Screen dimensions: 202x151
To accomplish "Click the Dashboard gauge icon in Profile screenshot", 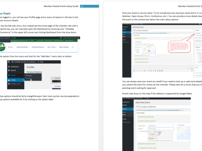I will click(9, 67).
